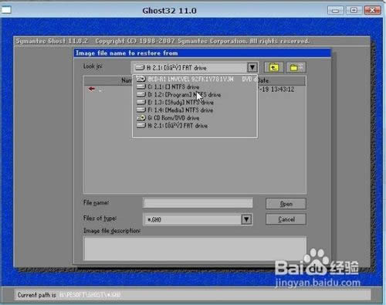The height and width of the screenshot is (305, 386).
Task: Select F: 1.4 [Media] NTFS drive
Action: [195, 110]
